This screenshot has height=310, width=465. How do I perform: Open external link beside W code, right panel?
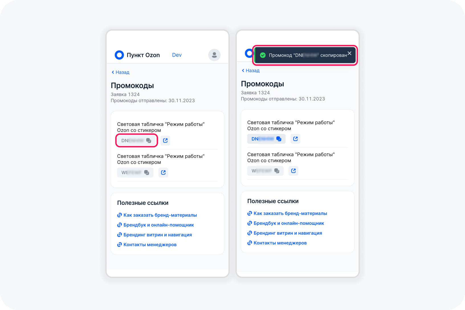click(x=293, y=171)
